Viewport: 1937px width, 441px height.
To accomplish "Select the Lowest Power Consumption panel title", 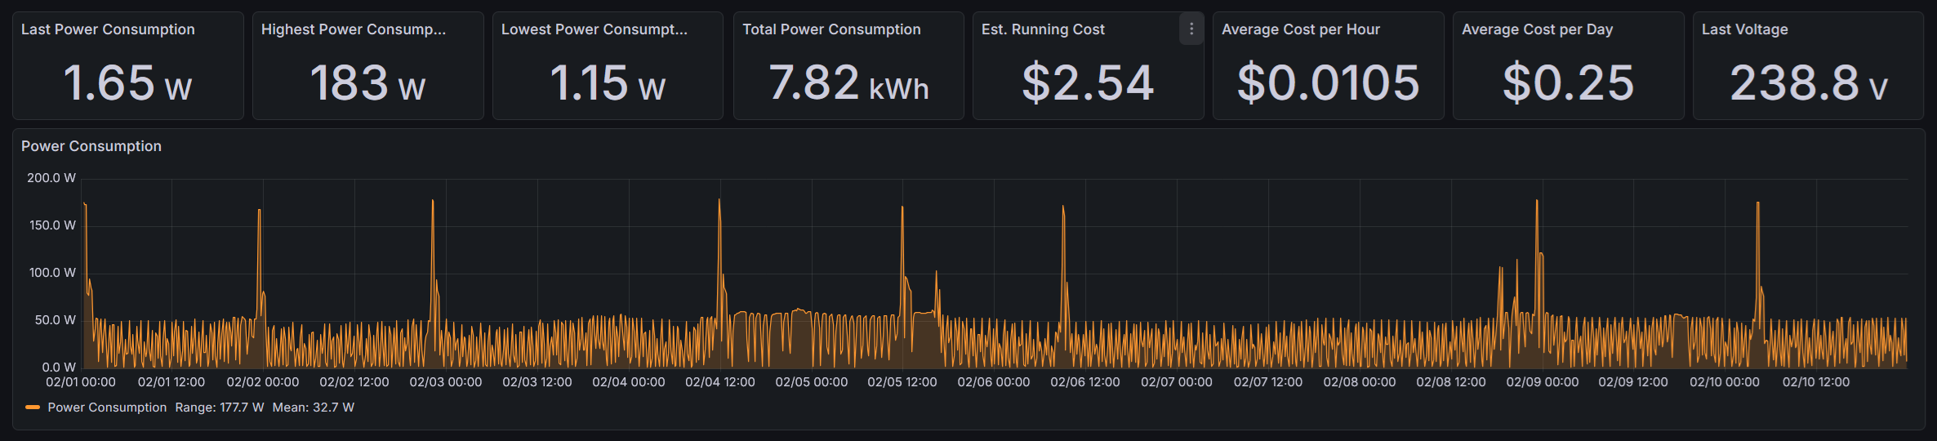I will click(594, 29).
